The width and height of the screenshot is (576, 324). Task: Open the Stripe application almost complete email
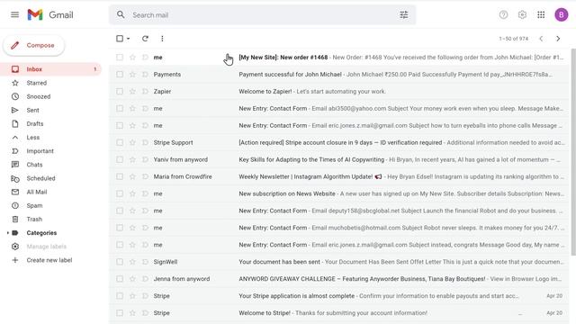339,296
